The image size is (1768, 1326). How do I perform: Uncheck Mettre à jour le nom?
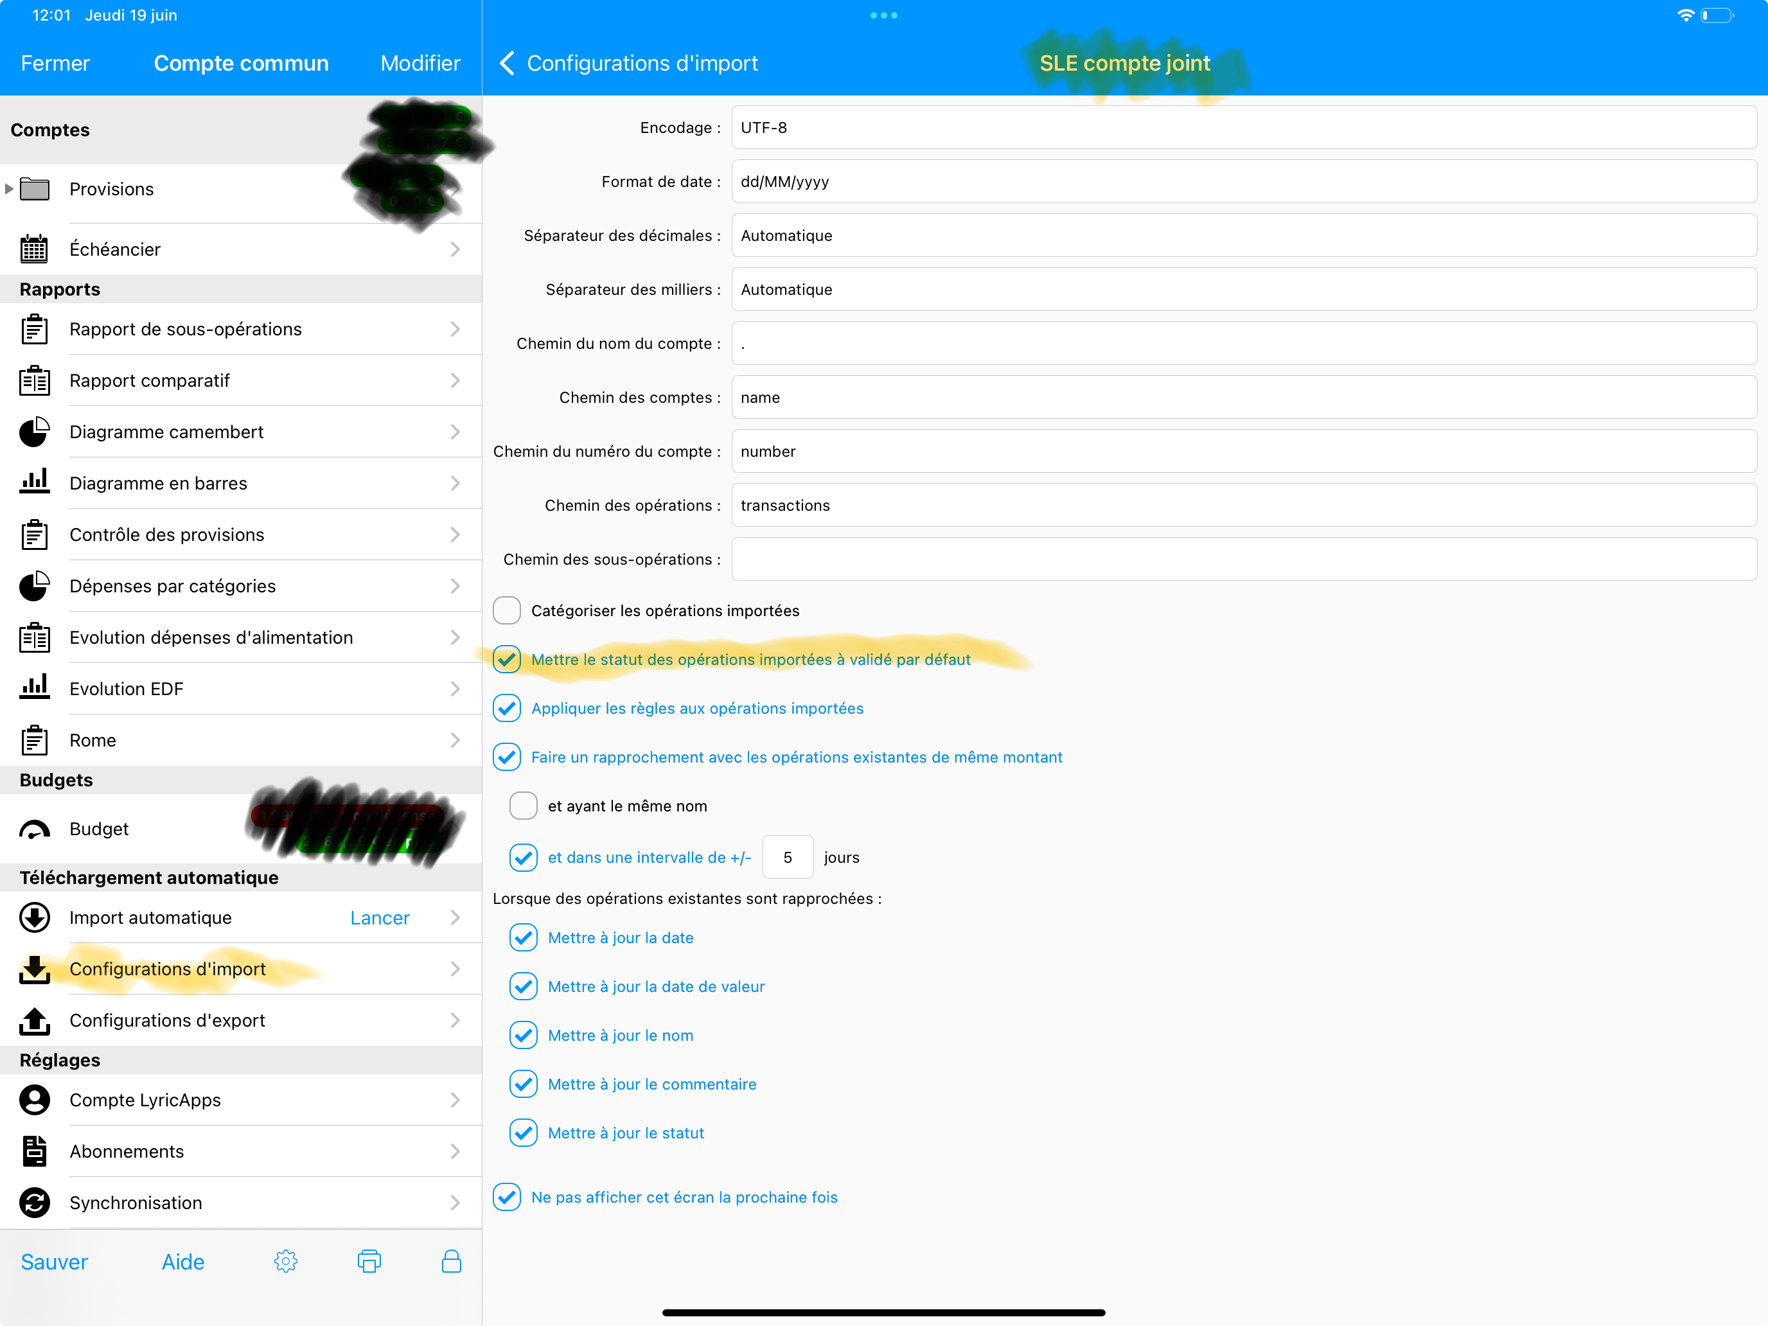[x=524, y=1035]
